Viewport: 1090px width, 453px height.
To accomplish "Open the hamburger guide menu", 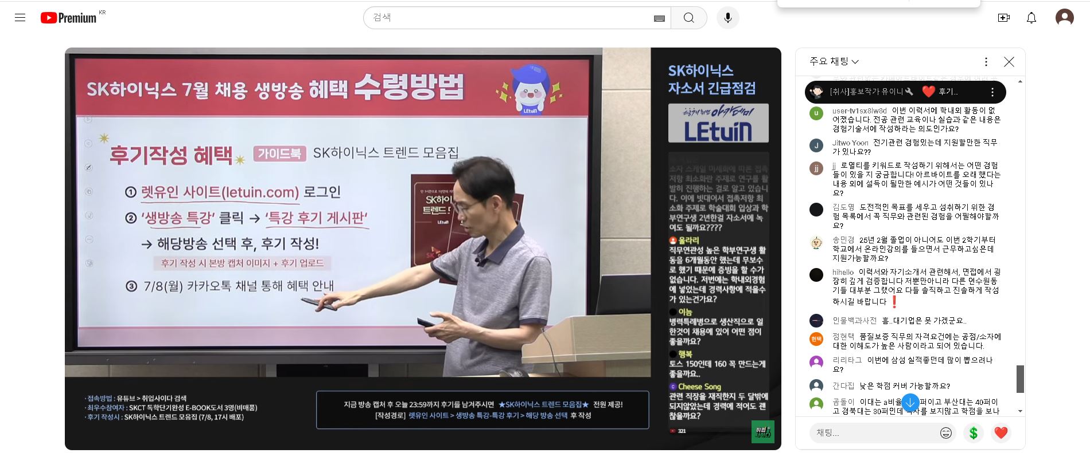I will (x=20, y=17).
